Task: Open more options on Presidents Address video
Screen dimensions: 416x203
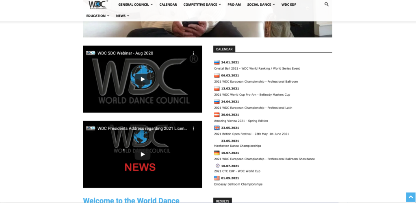Action: click(x=193, y=129)
